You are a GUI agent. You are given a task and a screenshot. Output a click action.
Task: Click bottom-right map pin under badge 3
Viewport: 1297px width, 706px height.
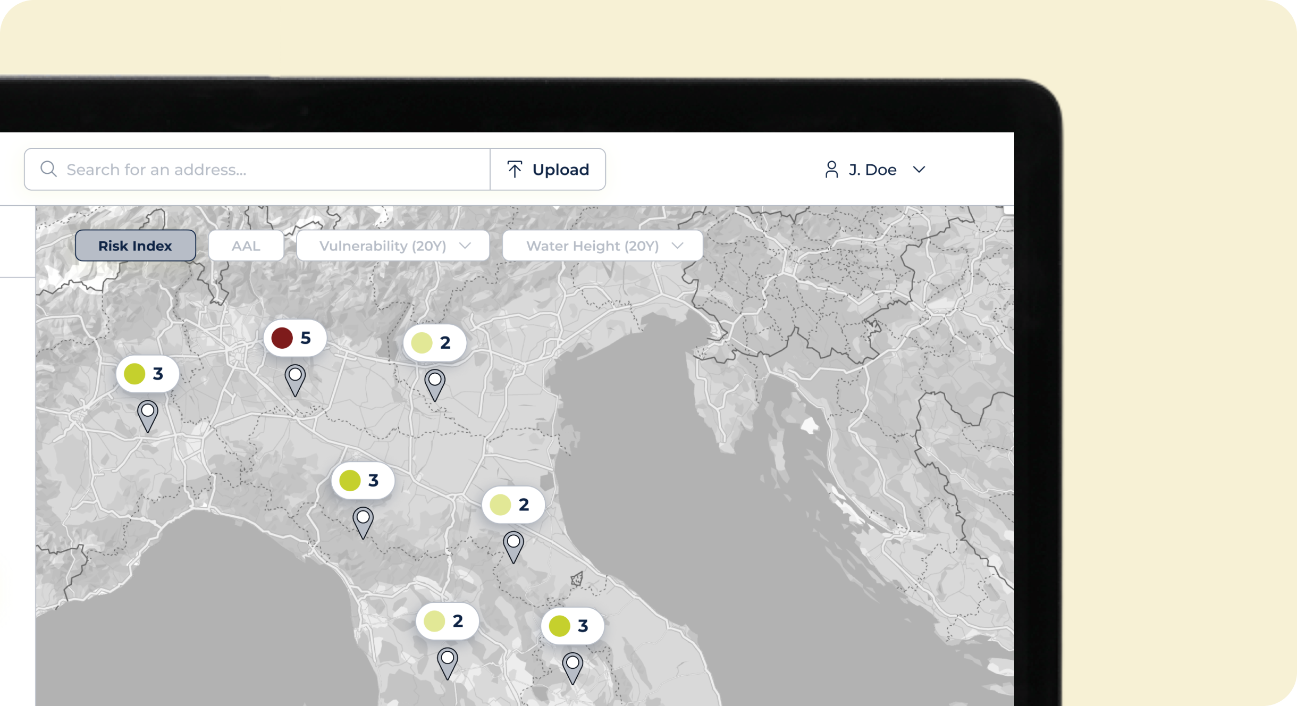572,666
